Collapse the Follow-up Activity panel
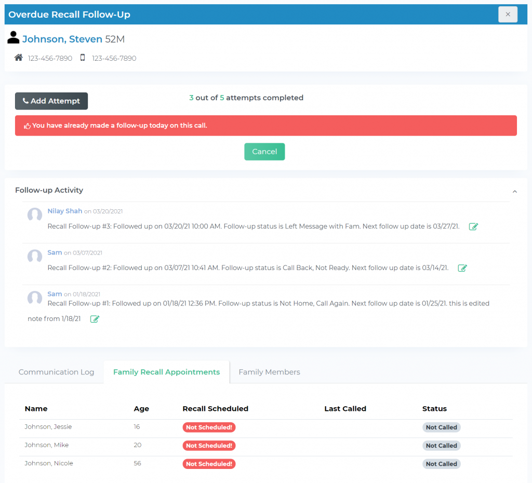The image size is (532, 483). click(x=514, y=191)
